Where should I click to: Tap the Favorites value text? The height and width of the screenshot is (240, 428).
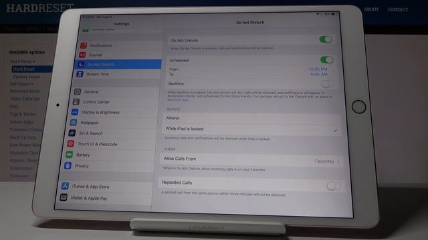click(324, 161)
